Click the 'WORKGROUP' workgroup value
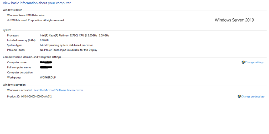The width and height of the screenshot is (269, 134). point(48,78)
